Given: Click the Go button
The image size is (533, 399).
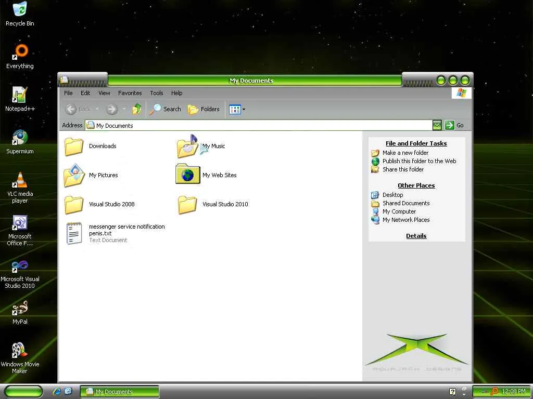Looking at the screenshot, I should pos(454,125).
